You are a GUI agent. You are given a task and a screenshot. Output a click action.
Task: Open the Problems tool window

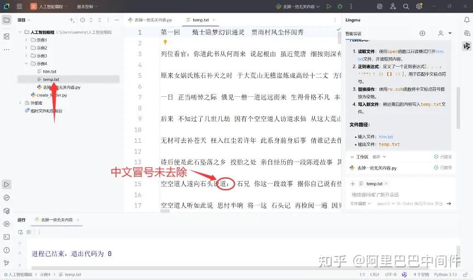point(7,250)
